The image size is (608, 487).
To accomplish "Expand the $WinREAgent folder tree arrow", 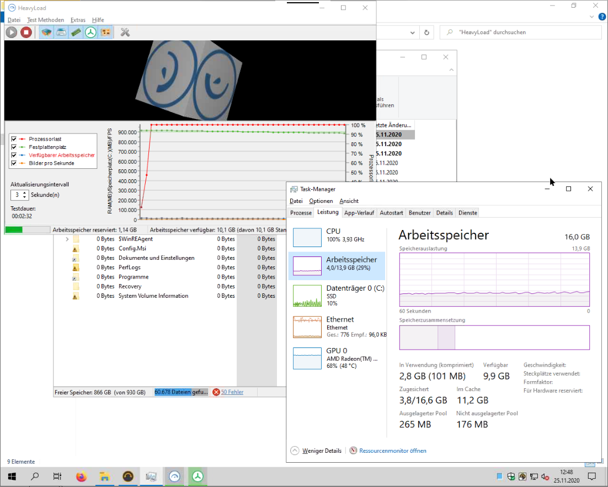I will (x=67, y=239).
